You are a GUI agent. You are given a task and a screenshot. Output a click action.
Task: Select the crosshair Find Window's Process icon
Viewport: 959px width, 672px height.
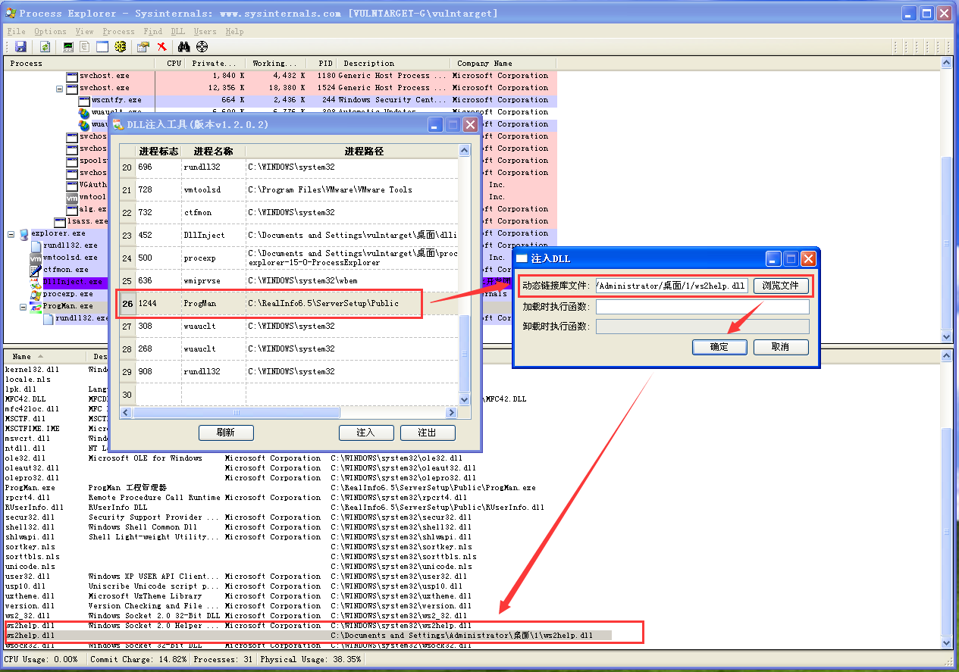pyautogui.click(x=202, y=47)
